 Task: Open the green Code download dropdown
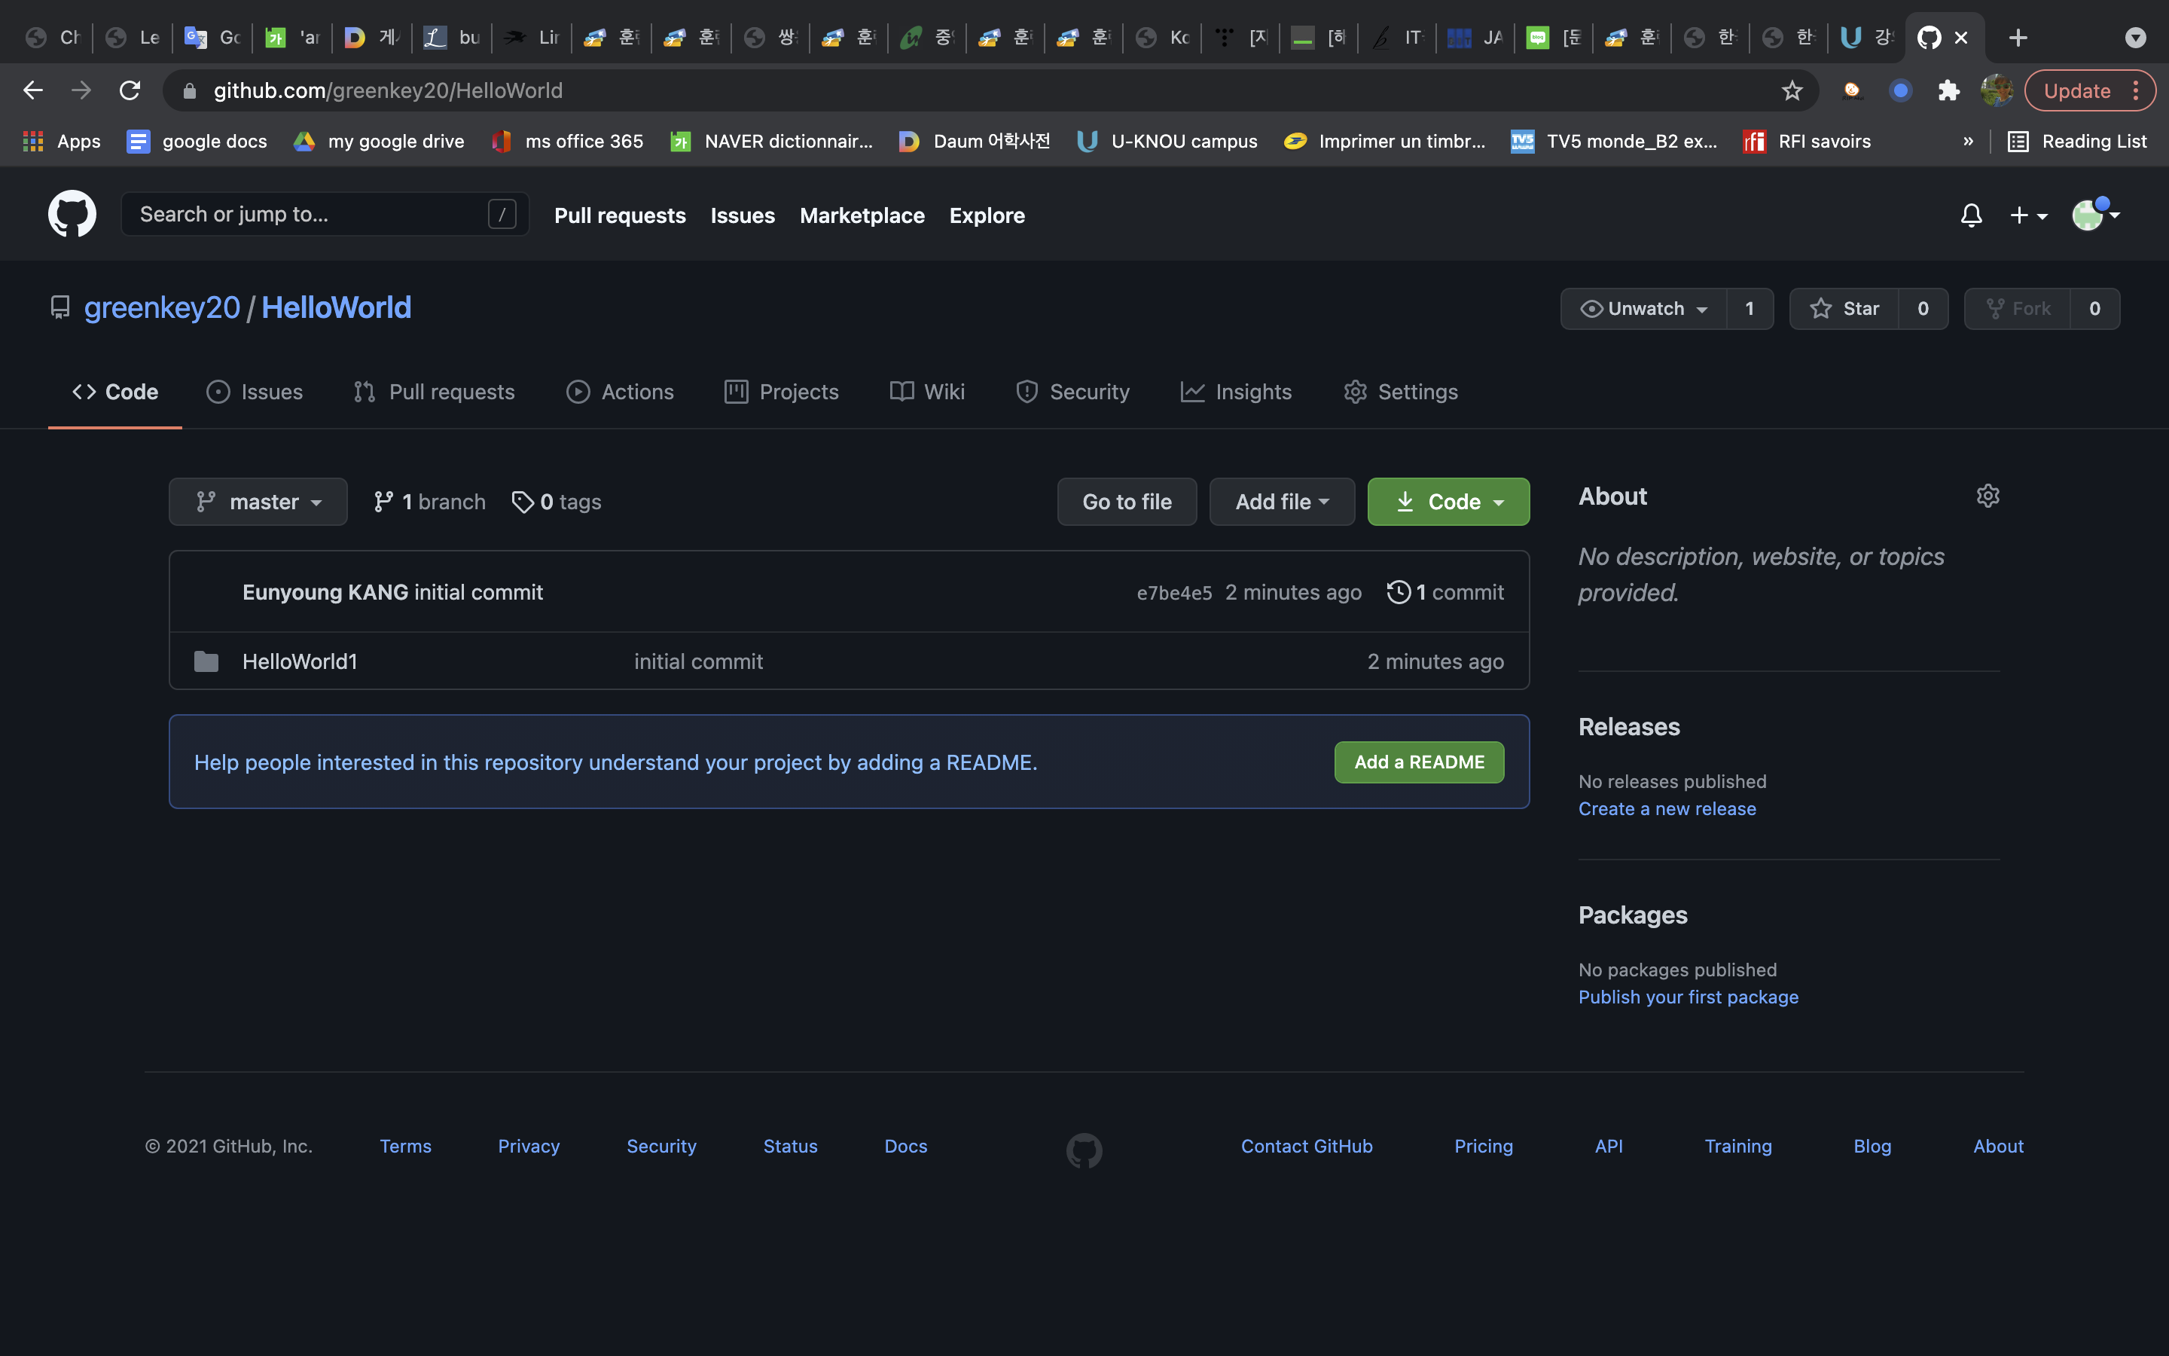click(x=1448, y=502)
